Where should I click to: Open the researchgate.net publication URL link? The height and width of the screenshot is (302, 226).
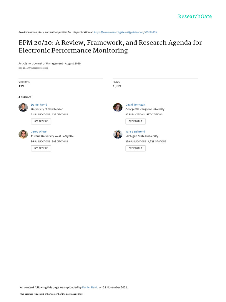[127, 32]
